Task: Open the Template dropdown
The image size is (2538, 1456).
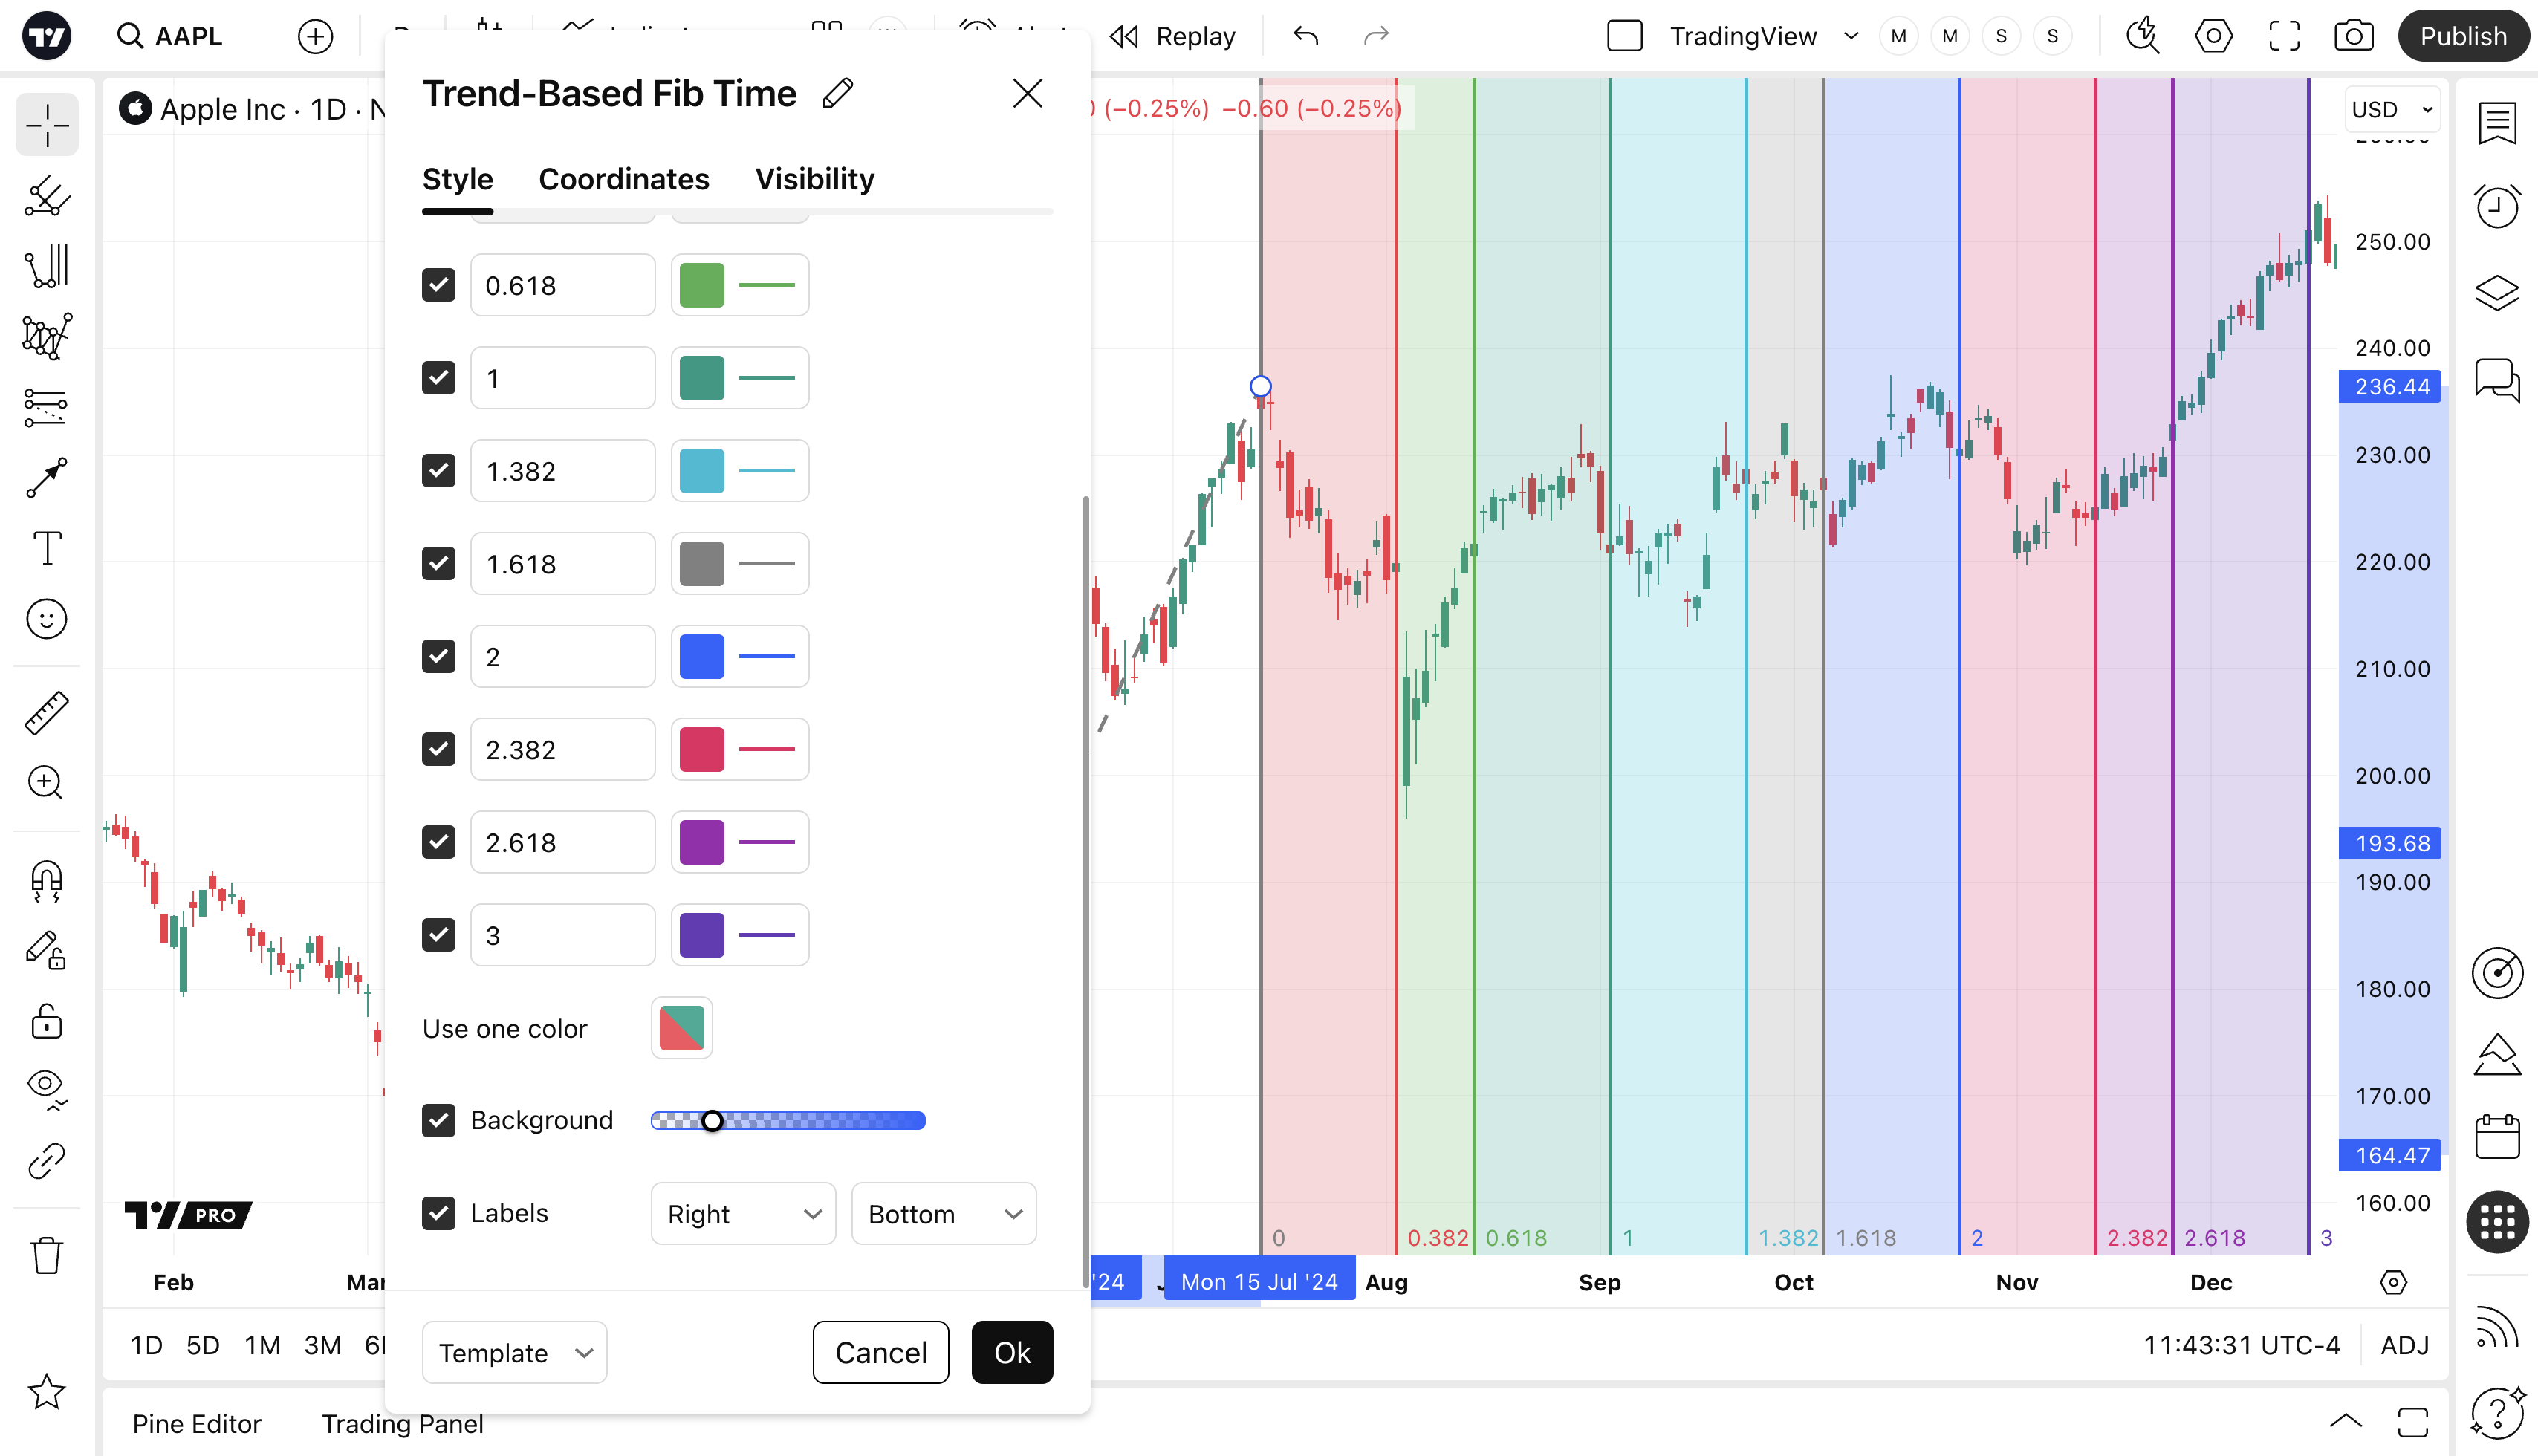Action: [x=514, y=1352]
